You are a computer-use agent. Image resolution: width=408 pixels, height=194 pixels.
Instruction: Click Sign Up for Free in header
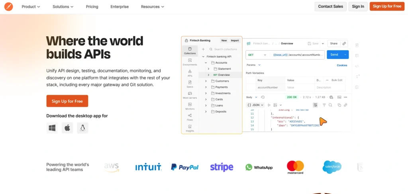(387, 6)
